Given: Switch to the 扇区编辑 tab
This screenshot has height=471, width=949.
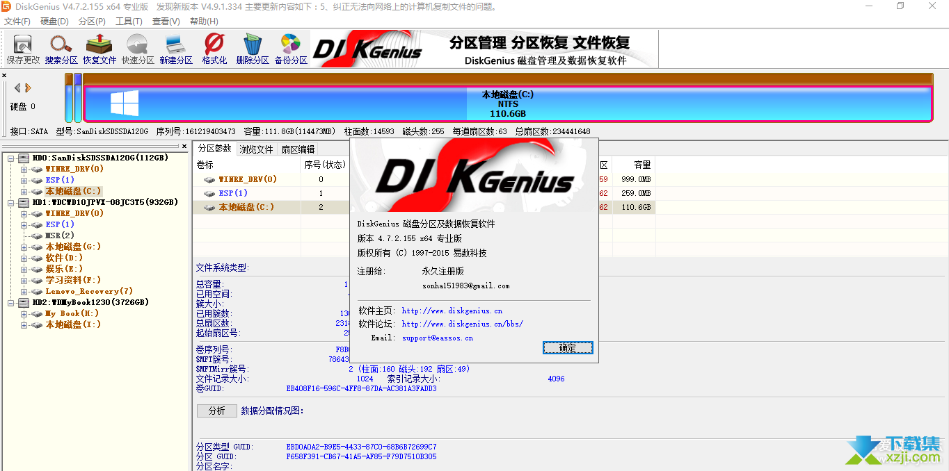Looking at the screenshot, I should tap(298, 149).
